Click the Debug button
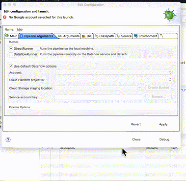 (164, 139)
